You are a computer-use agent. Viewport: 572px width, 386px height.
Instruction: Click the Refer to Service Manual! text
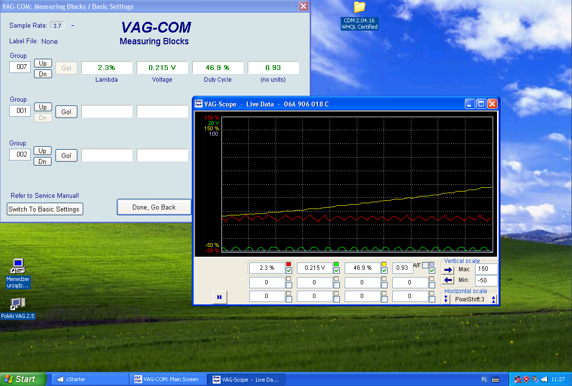(x=44, y=195)
